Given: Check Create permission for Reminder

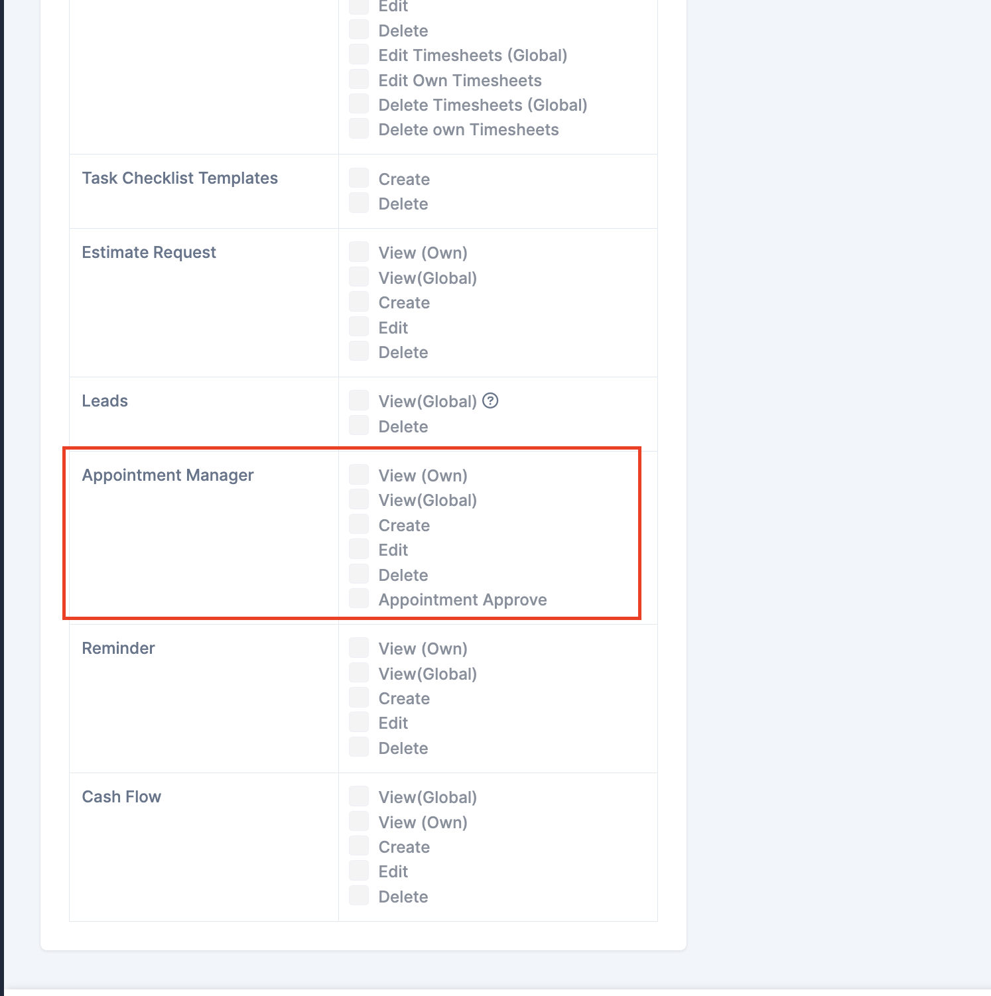Looking at the screenshot, I should (x=358, y=697).
